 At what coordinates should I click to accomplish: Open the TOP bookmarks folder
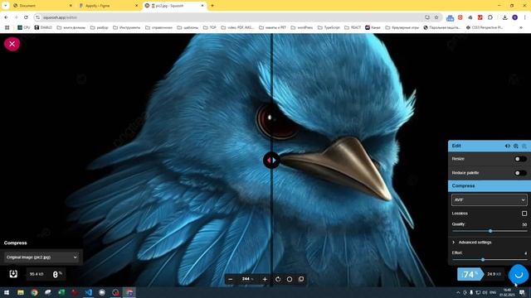[x=210, y=27]
